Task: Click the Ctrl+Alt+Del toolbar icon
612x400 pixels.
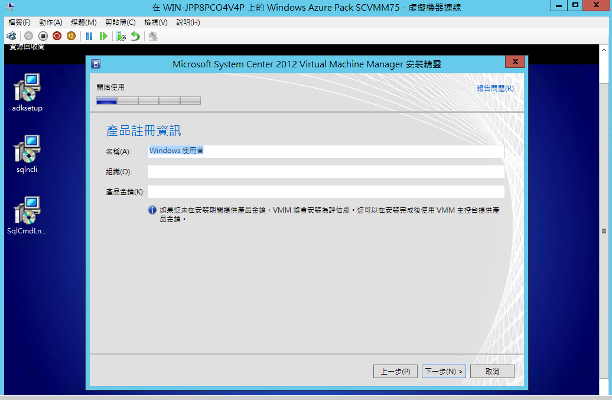Action: (x=11, y=36)
